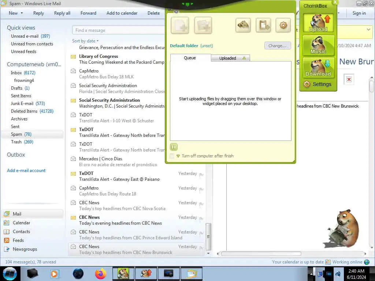The image size is (375, 281).
Task: Click the Newsgroups icon in the bottom navigation
Action: pos(7,249)
